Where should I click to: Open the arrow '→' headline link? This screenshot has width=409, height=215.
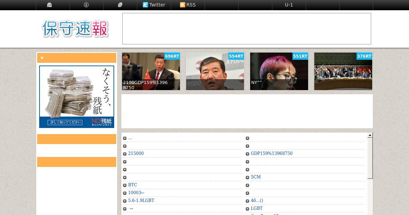pyautogui.click(x=131, y=209)
